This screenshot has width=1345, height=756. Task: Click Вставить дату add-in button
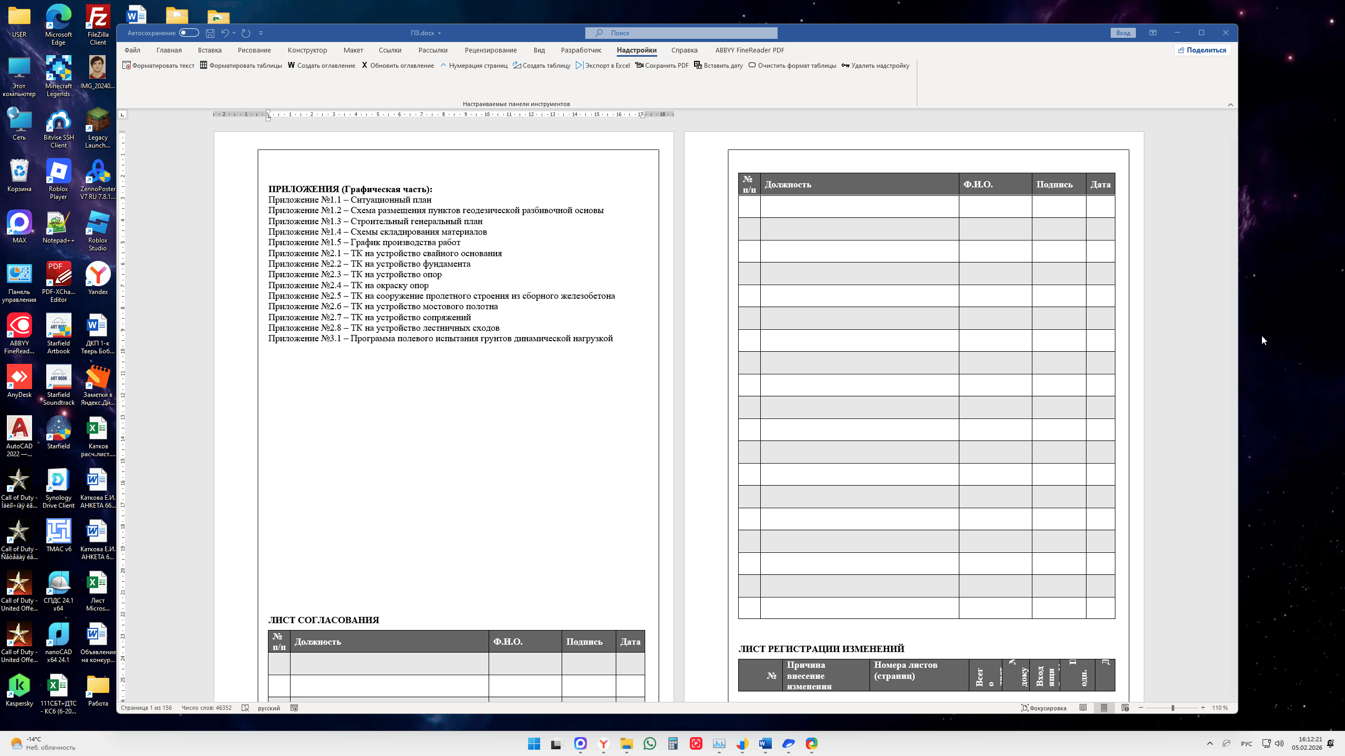[x=718, y=66]
